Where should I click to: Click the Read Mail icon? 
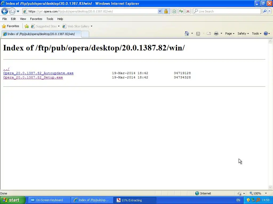point(209,33)
